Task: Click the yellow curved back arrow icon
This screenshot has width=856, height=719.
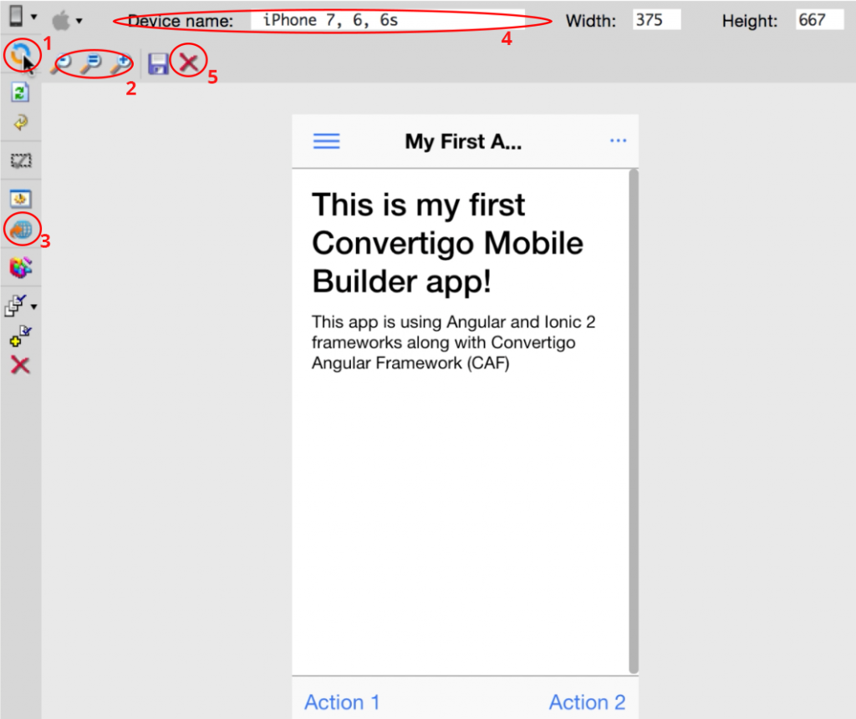Action: pos(21,123)
